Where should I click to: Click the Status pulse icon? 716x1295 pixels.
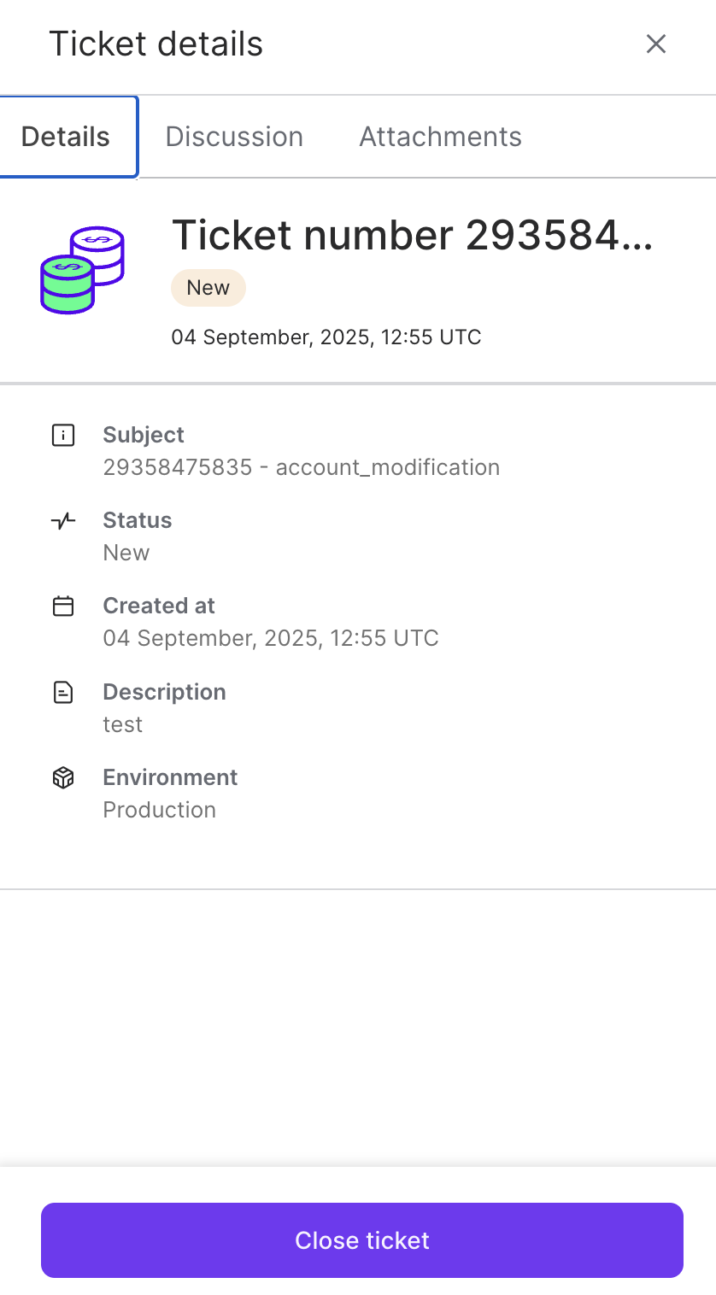pos(62,521)
